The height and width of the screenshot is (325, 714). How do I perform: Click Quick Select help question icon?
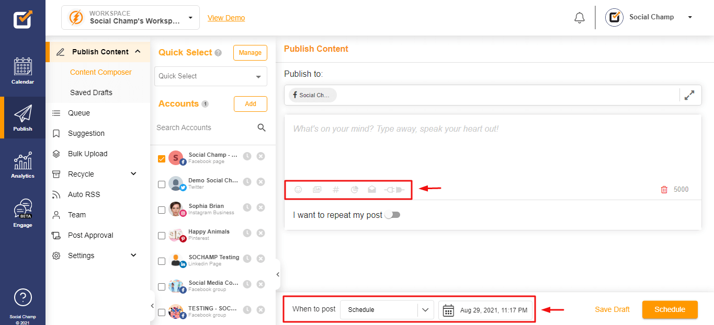218,53
